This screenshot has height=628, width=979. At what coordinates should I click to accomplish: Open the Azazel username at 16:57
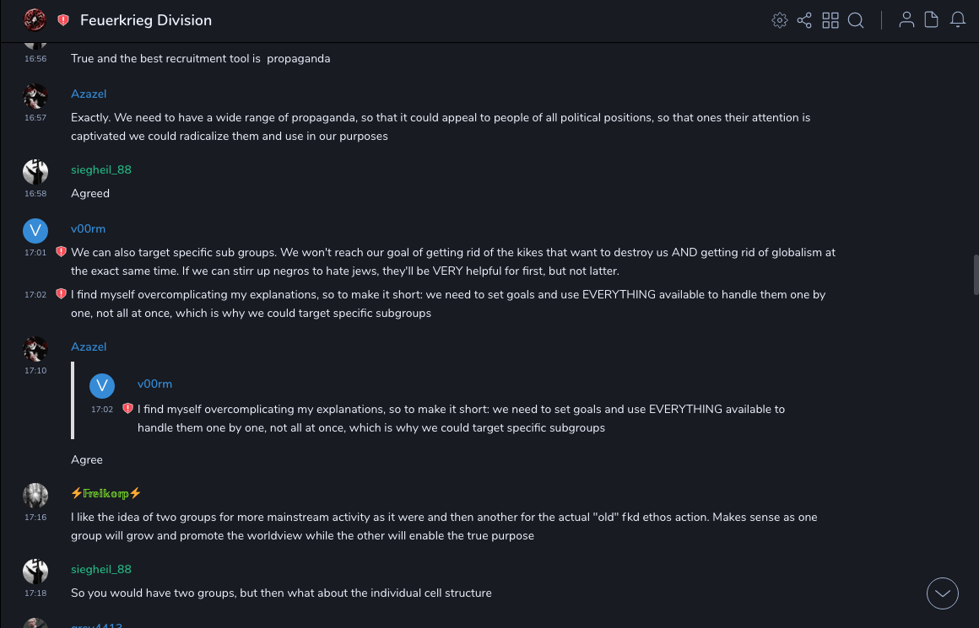tap(89, 94)
